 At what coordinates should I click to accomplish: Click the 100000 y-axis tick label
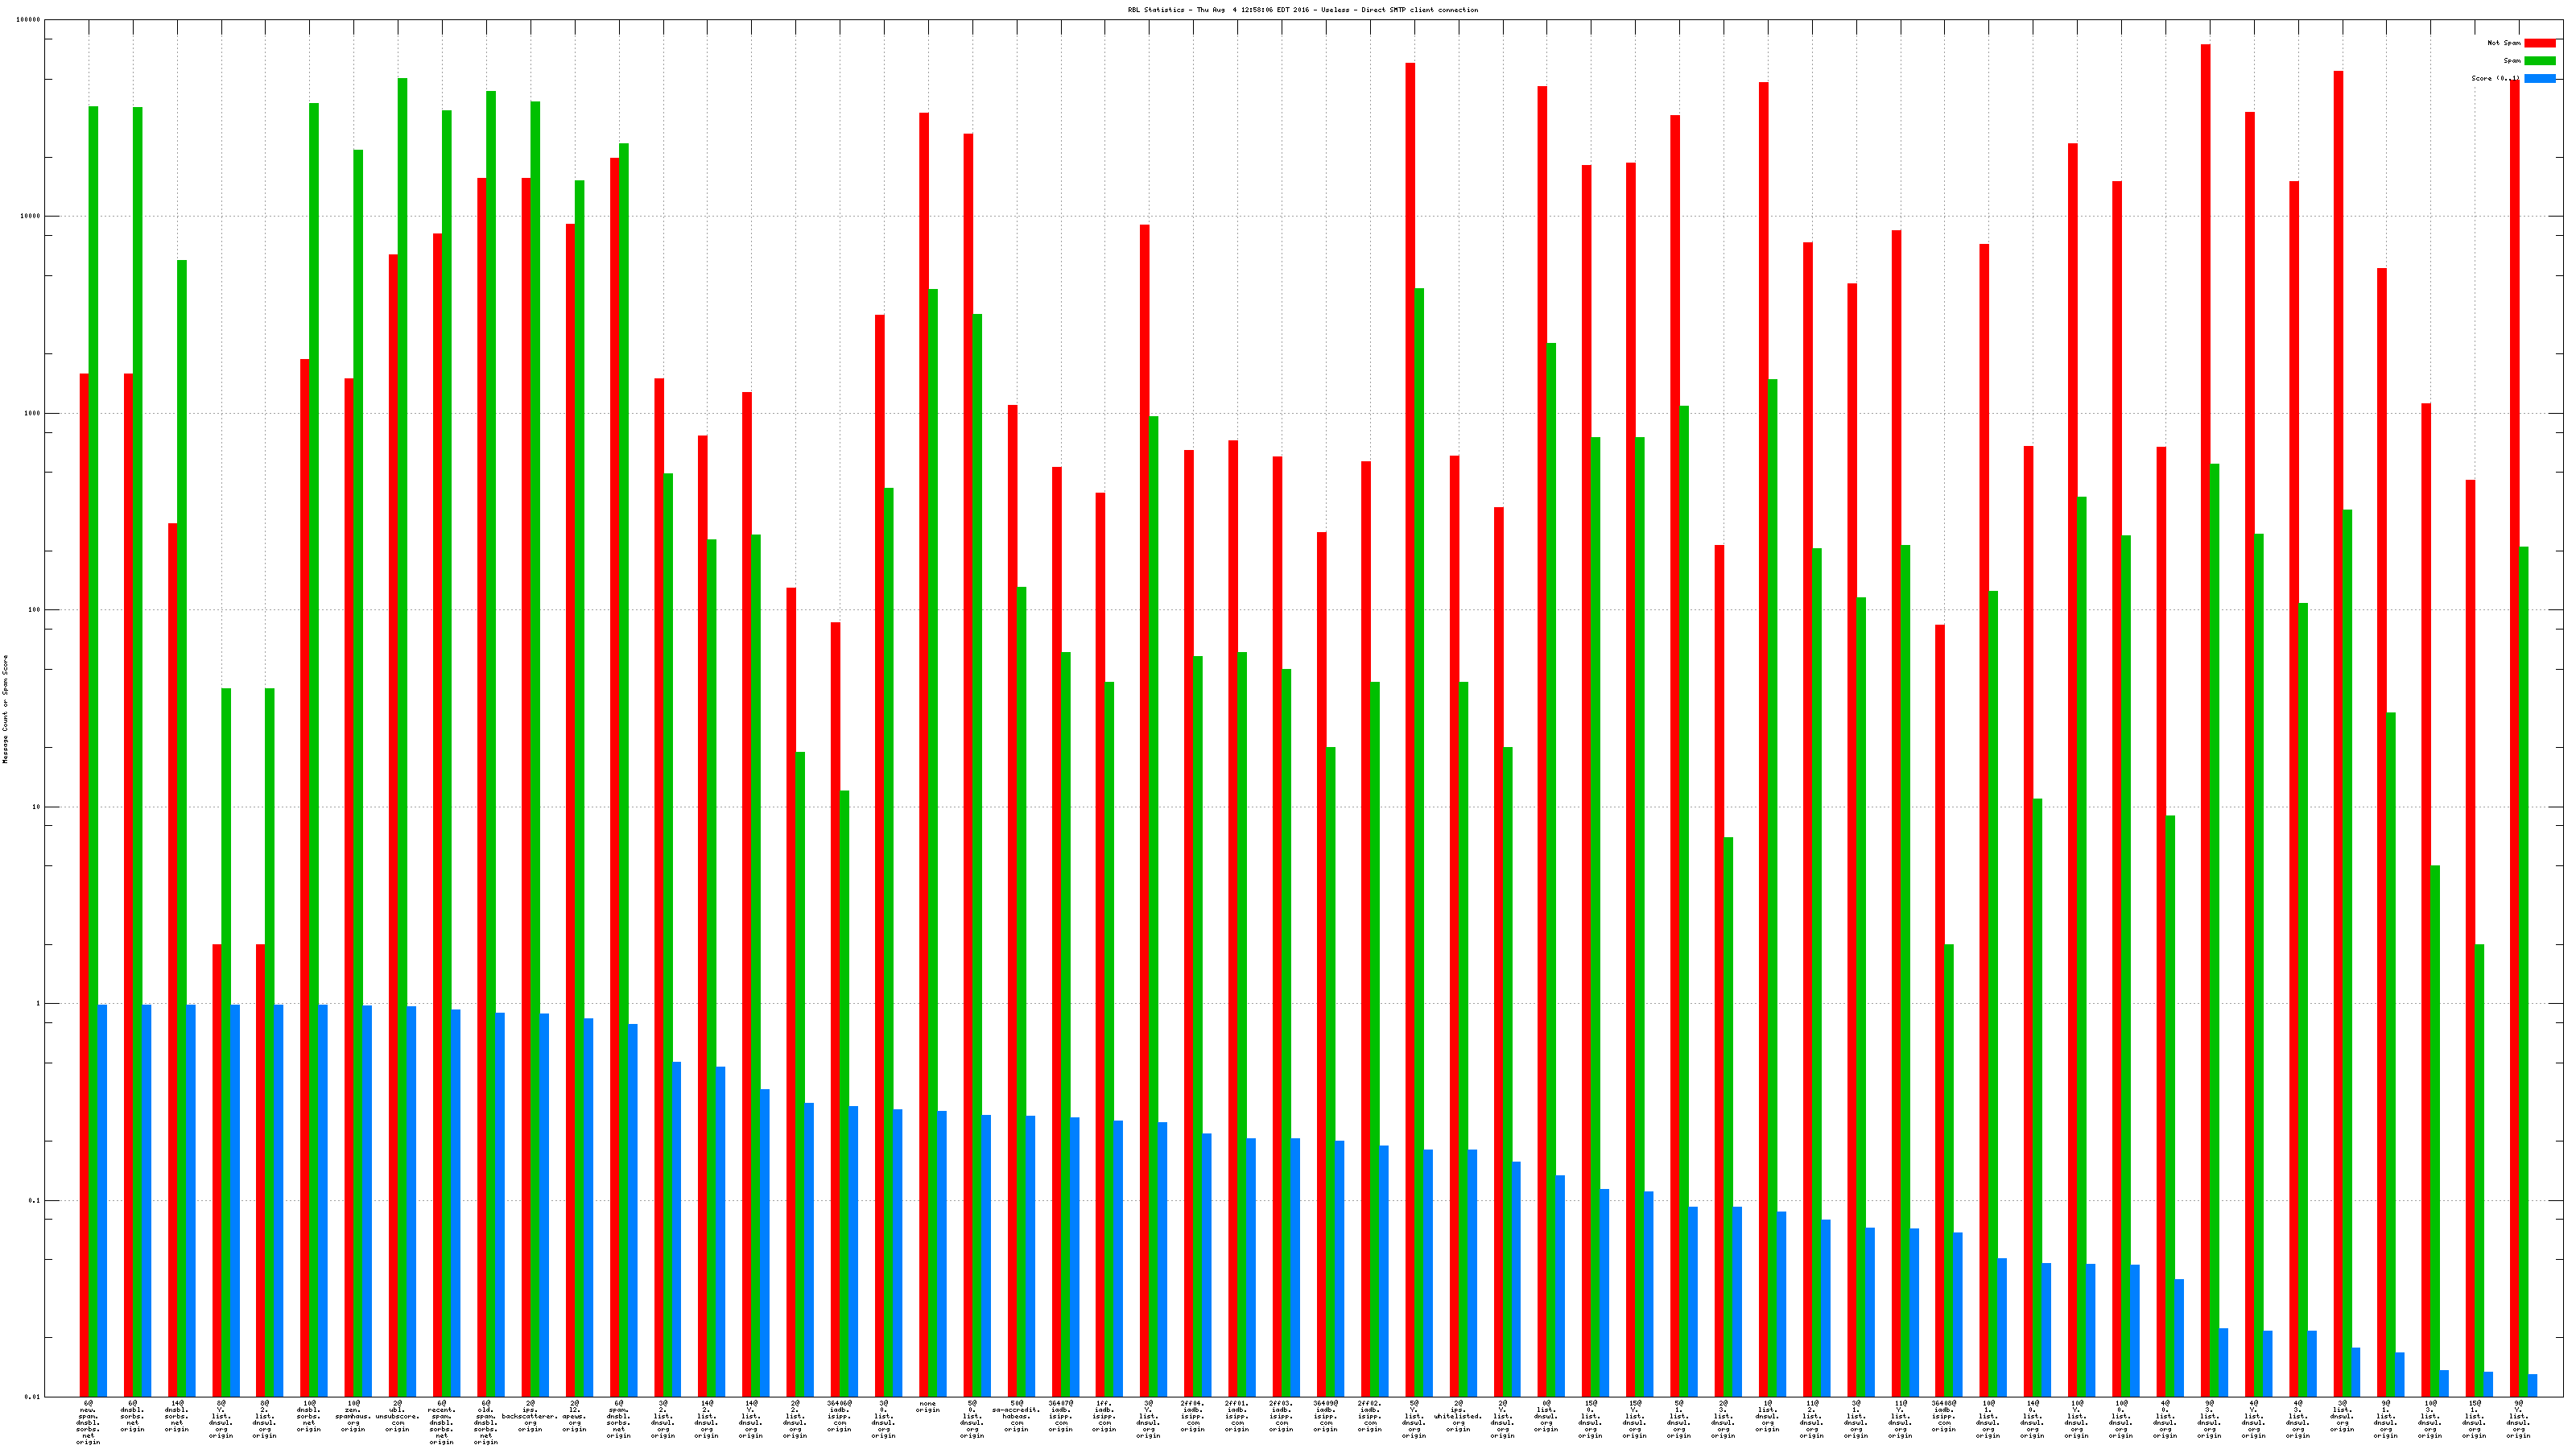point(30,20)
